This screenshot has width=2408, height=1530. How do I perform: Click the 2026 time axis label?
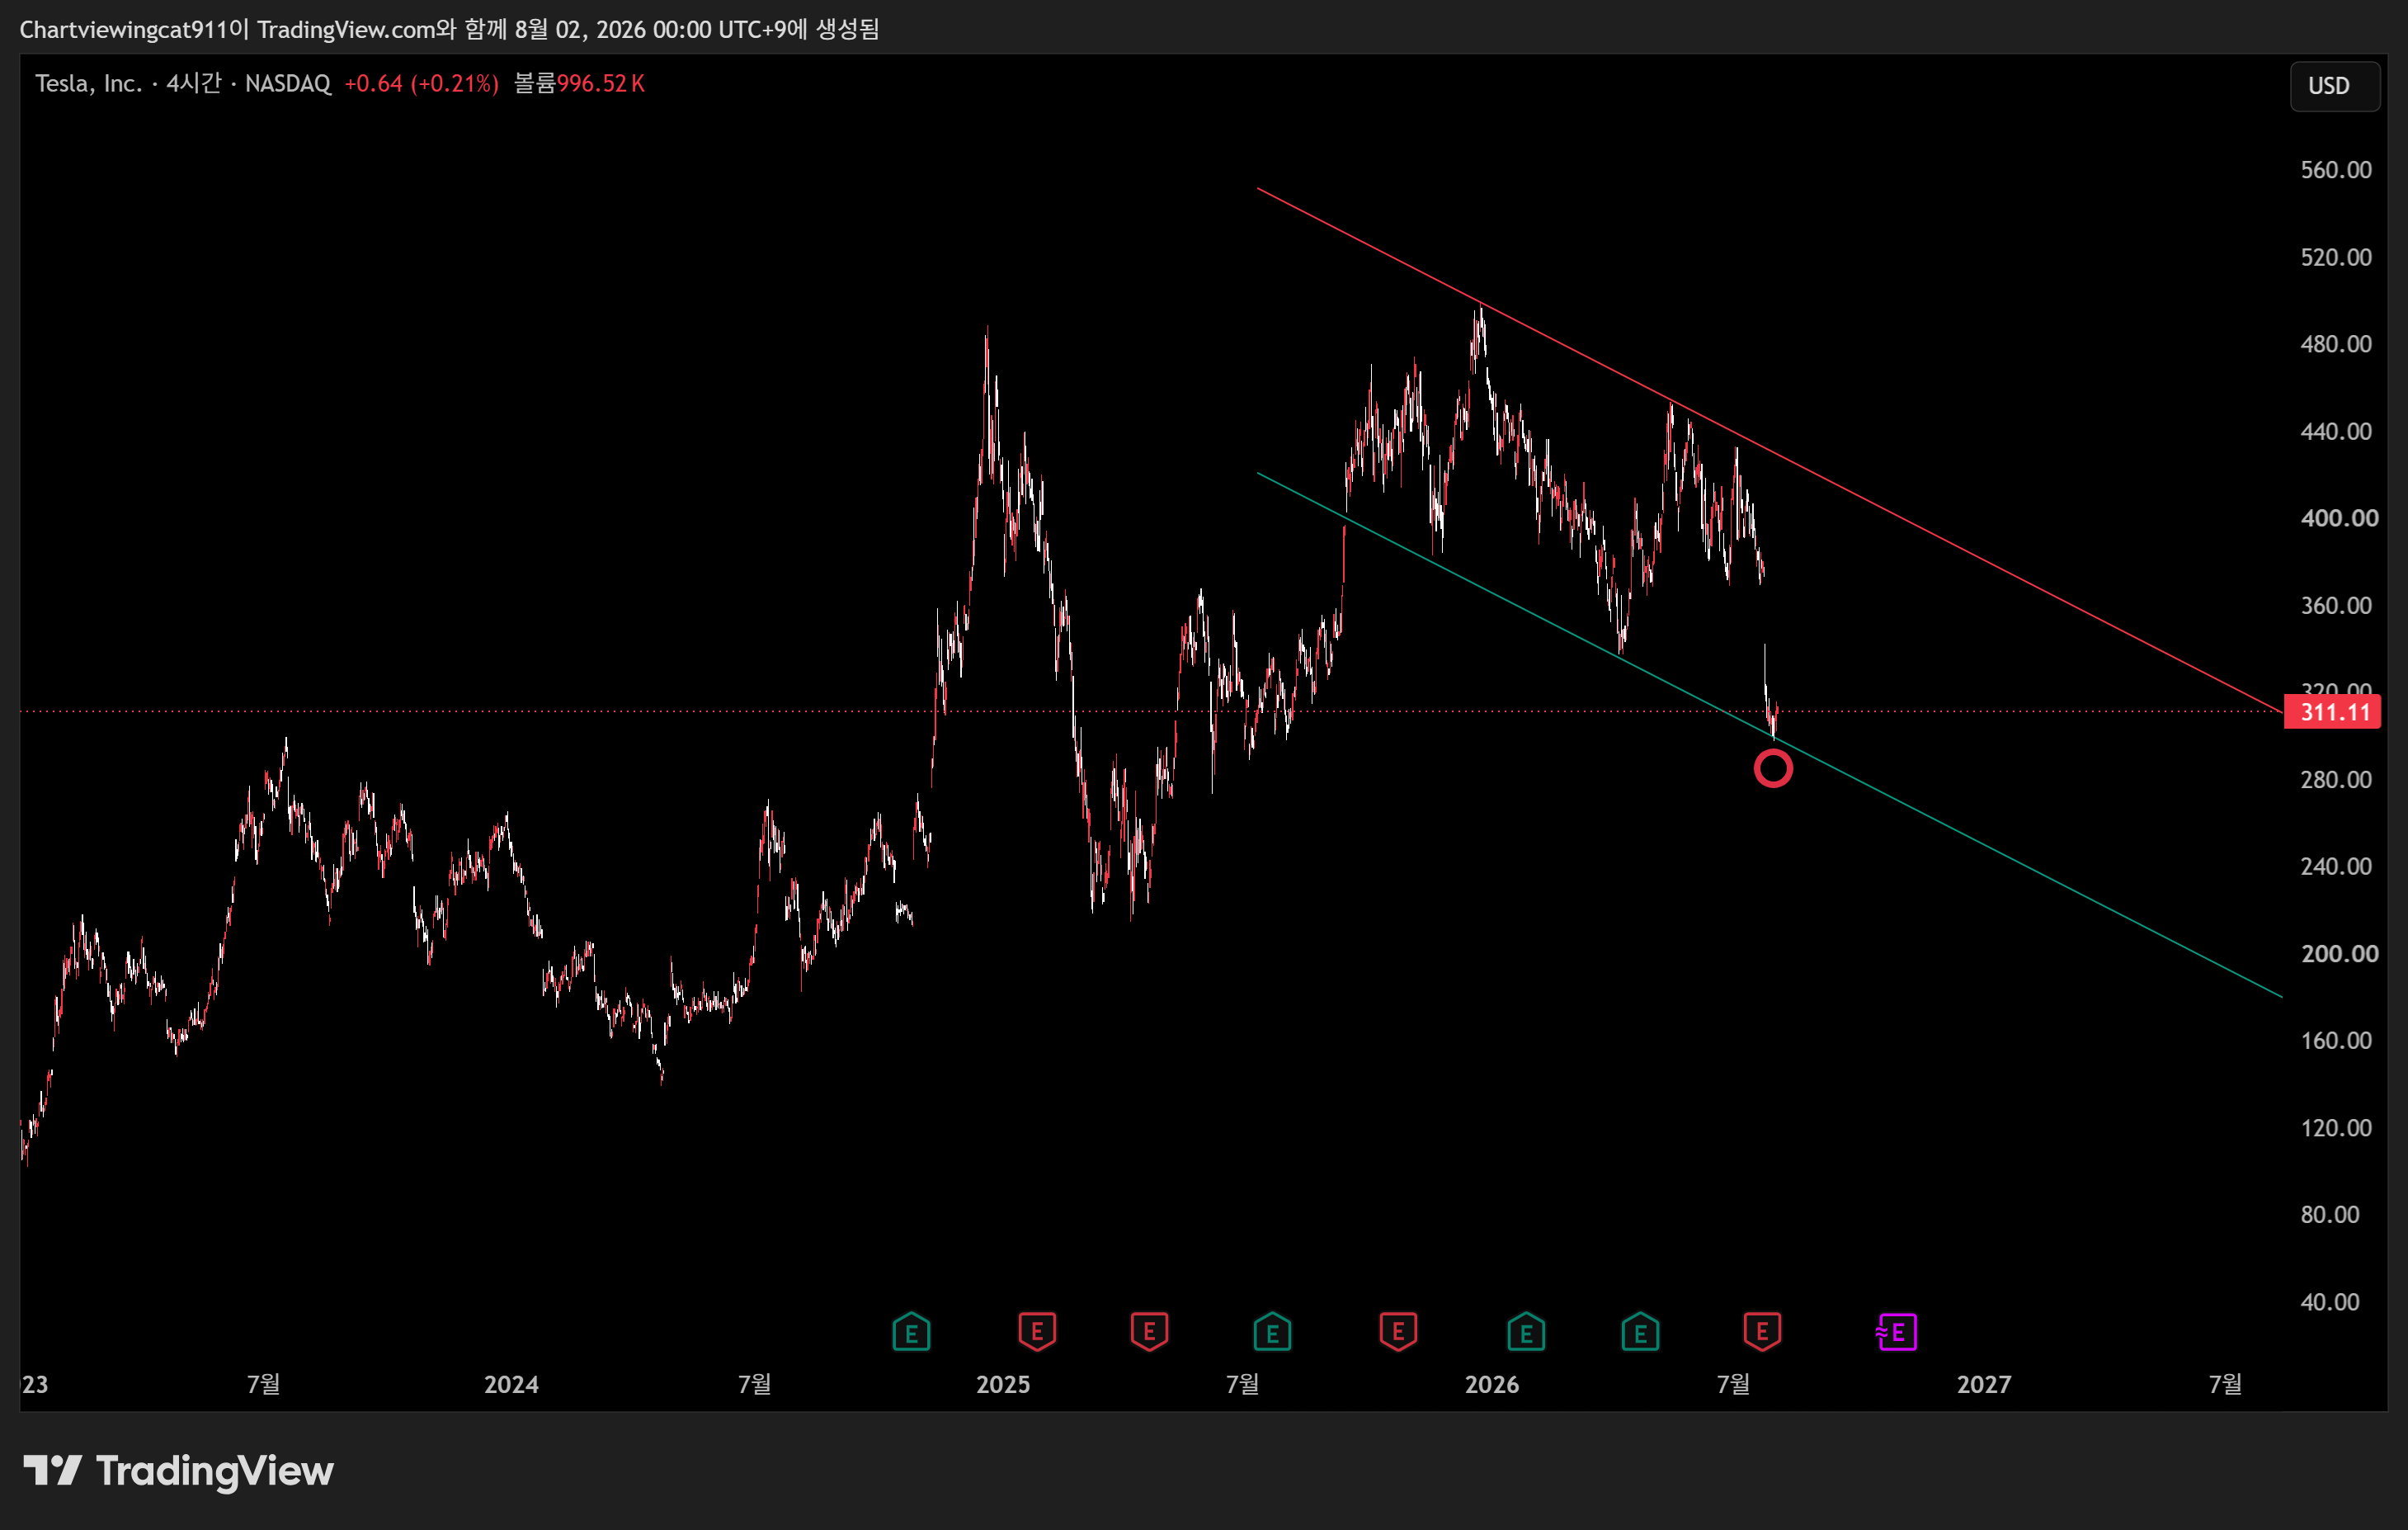(1492, 1384)
